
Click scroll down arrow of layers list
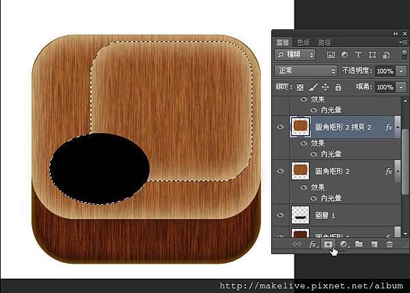(x=405, y=234)
